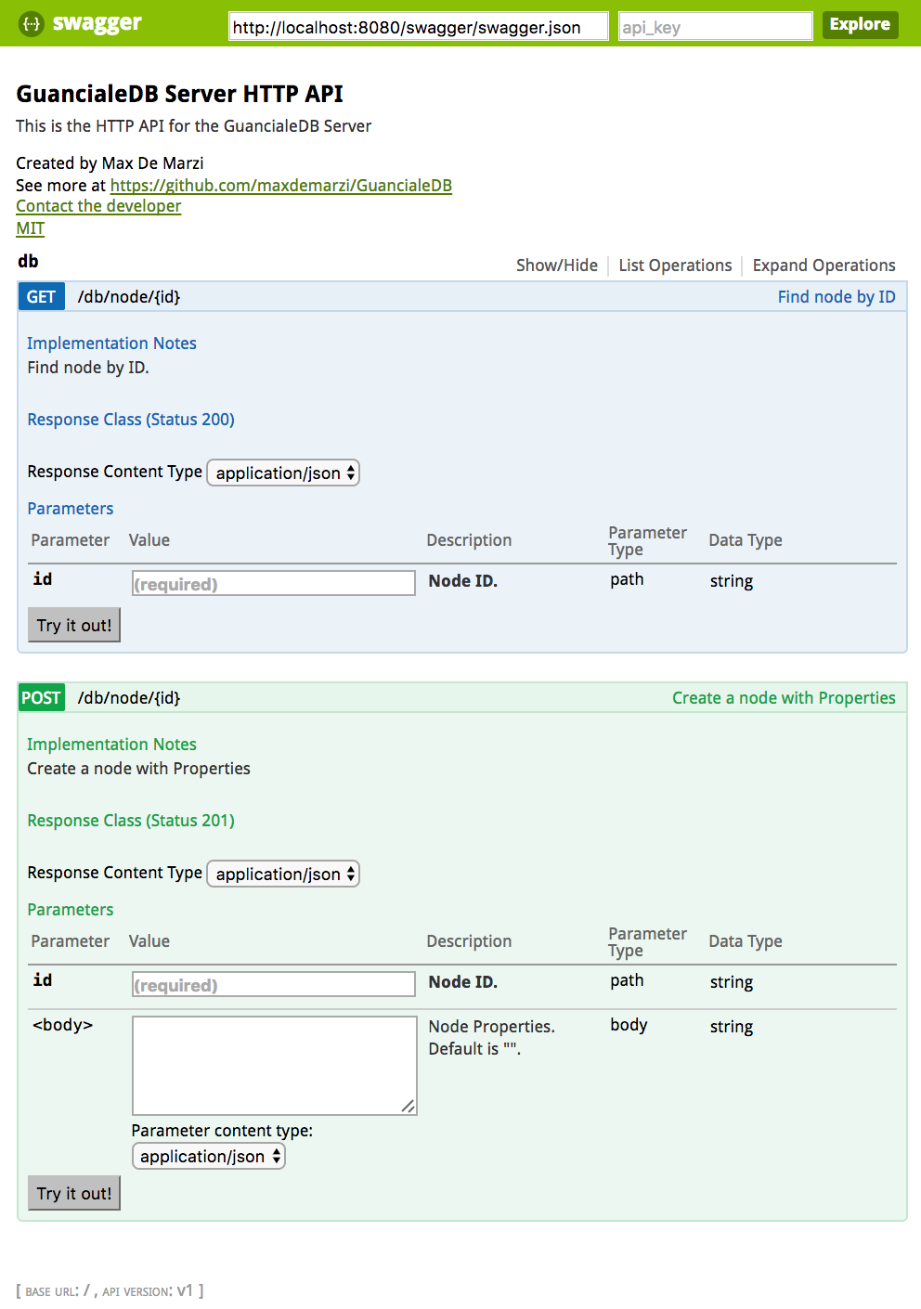Viewport: 921px width, 1309px height.
Task: Open the Contact the developer link
Action: pos(98,206)
